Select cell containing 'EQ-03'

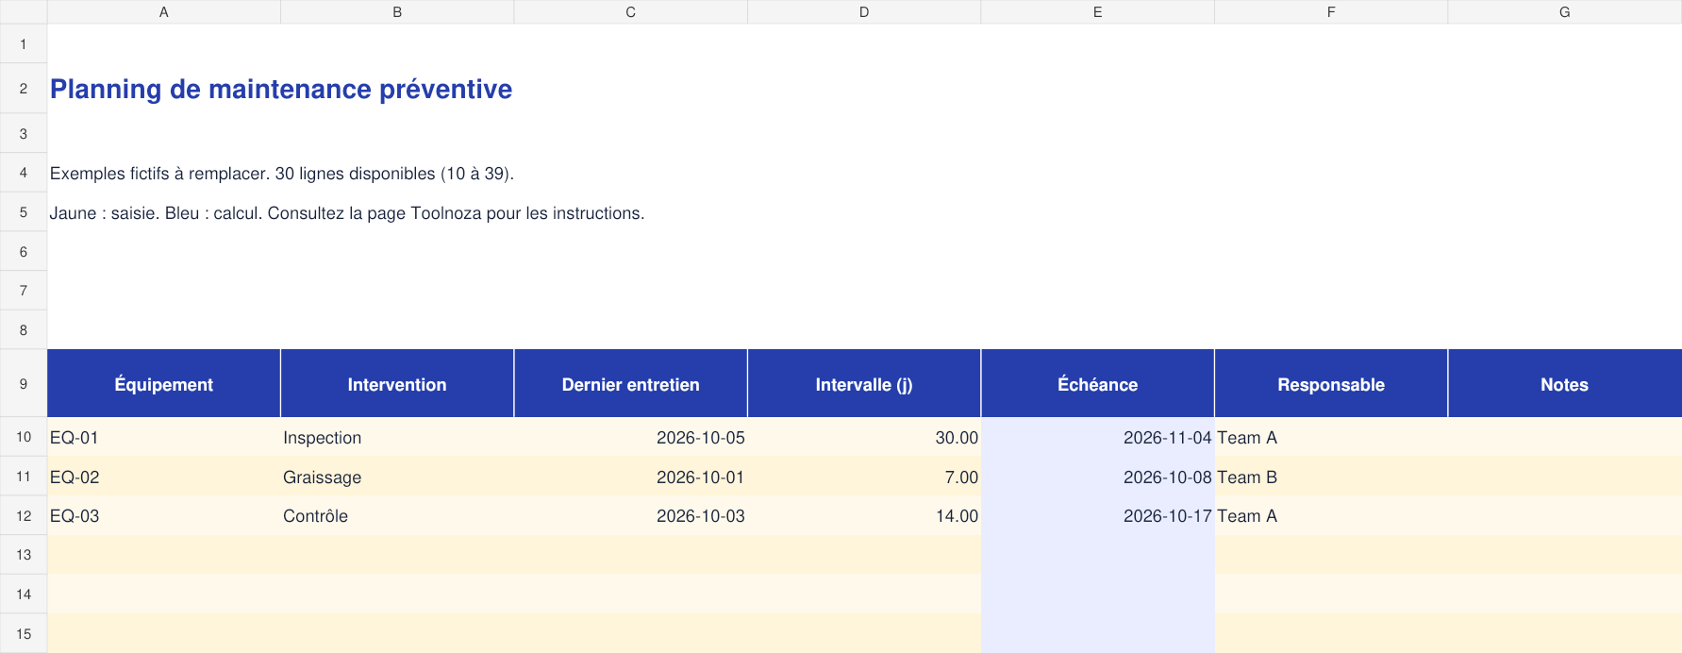(x=164, y=516)
